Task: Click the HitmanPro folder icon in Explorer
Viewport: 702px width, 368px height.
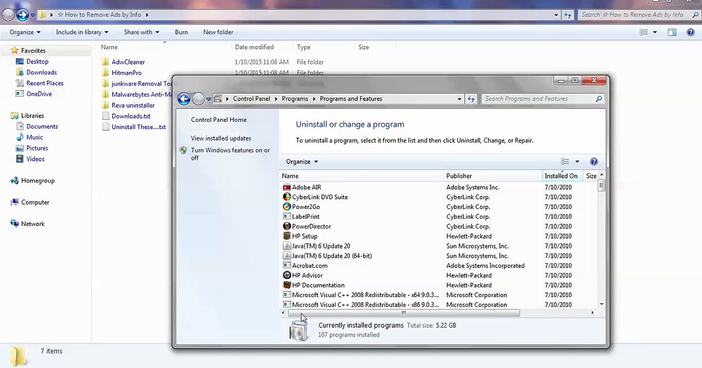Action: coord(105,73)
